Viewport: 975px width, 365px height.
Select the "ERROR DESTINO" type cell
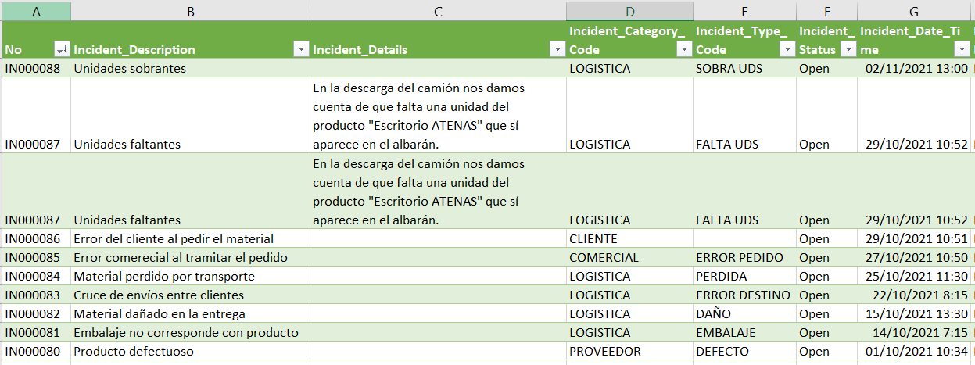[x=743, y=295]
